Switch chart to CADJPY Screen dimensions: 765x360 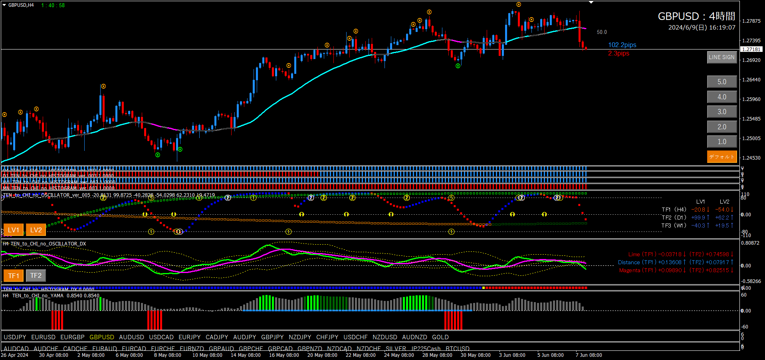[x=217, y=337]
